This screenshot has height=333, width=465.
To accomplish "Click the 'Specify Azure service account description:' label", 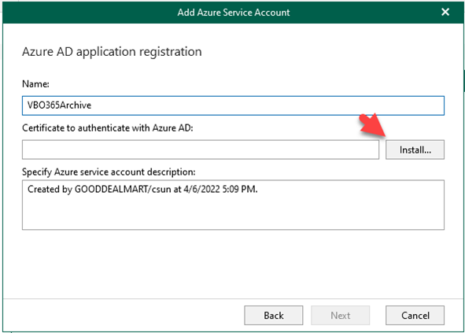I will pyautogui.click(x=109, y=172).
